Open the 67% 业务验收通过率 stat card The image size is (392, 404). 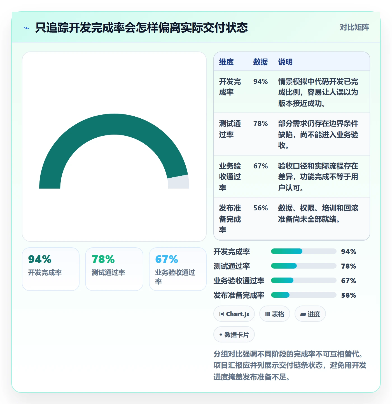[x=178, y=269]
